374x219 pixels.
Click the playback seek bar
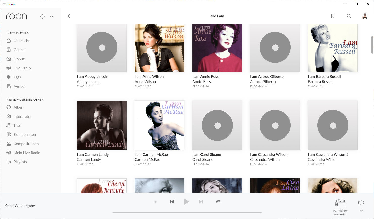pyautogui.click(x=187, y=213)
